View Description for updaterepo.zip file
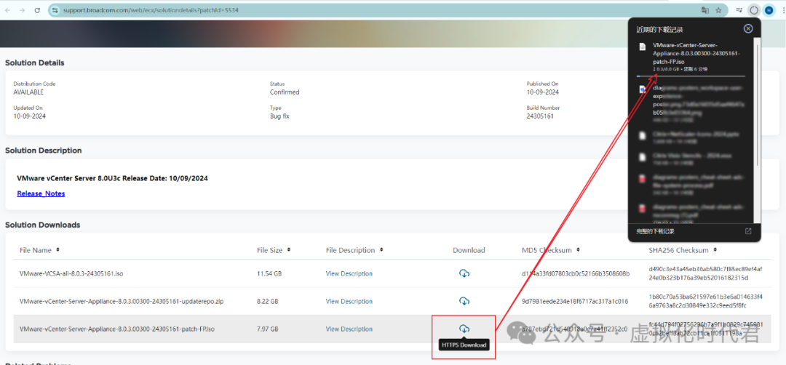Viewport: 786px width, 365px height. click(x=349, y=302)
